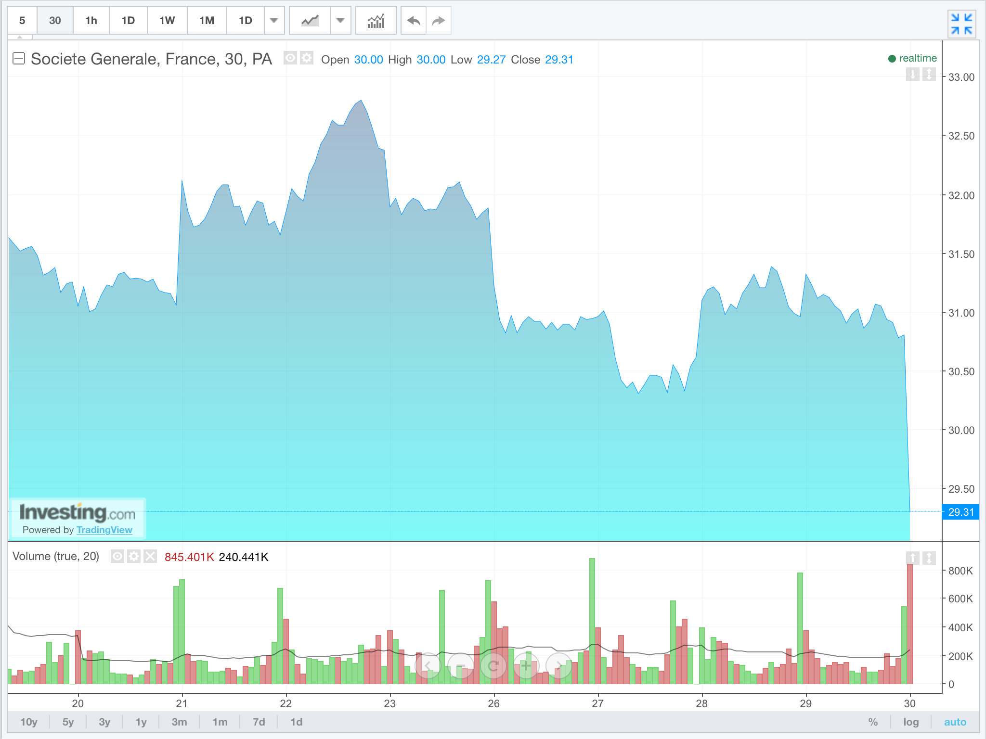Select the 3m time range
This screenshot has width=986, height=739.
179,722
